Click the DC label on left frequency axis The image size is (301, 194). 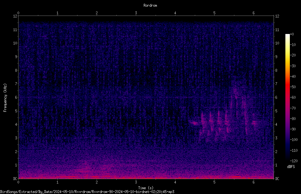[x=15, y=178]
